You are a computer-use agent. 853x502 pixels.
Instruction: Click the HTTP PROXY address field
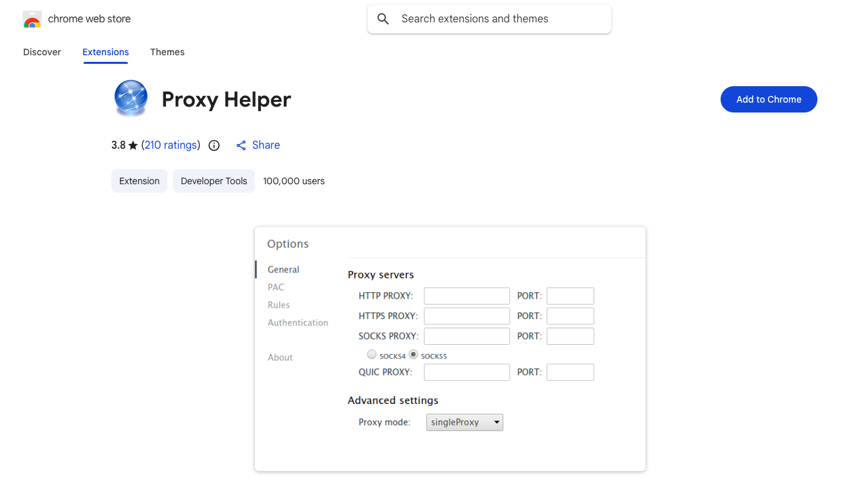point(466,296)
